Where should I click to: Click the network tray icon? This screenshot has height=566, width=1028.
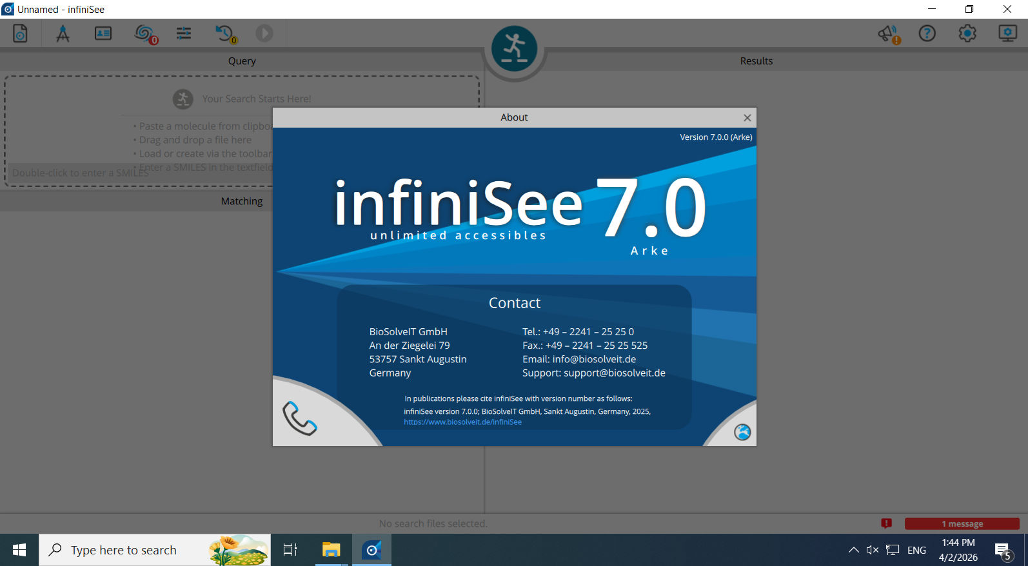click(893, 550)
